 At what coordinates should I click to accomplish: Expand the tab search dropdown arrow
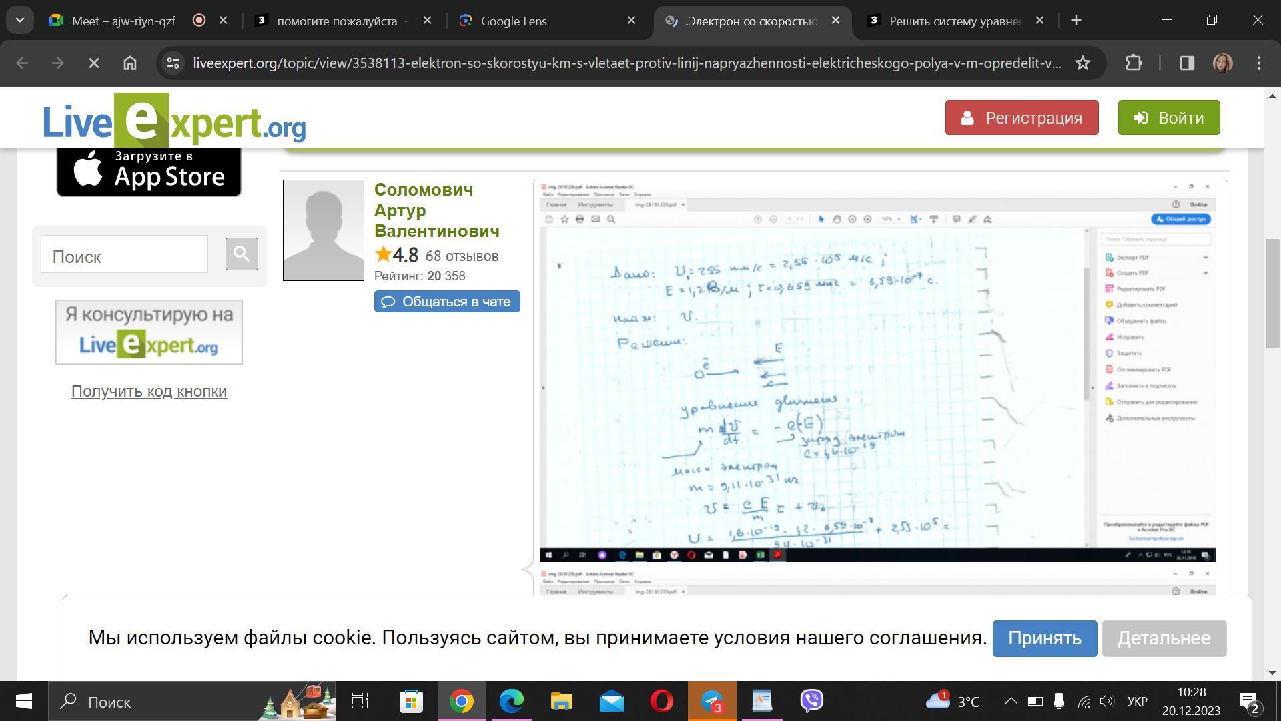coord(20,21)
